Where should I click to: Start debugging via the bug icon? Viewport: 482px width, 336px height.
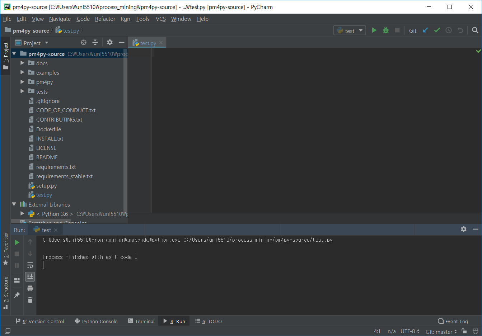pos(385,30)
